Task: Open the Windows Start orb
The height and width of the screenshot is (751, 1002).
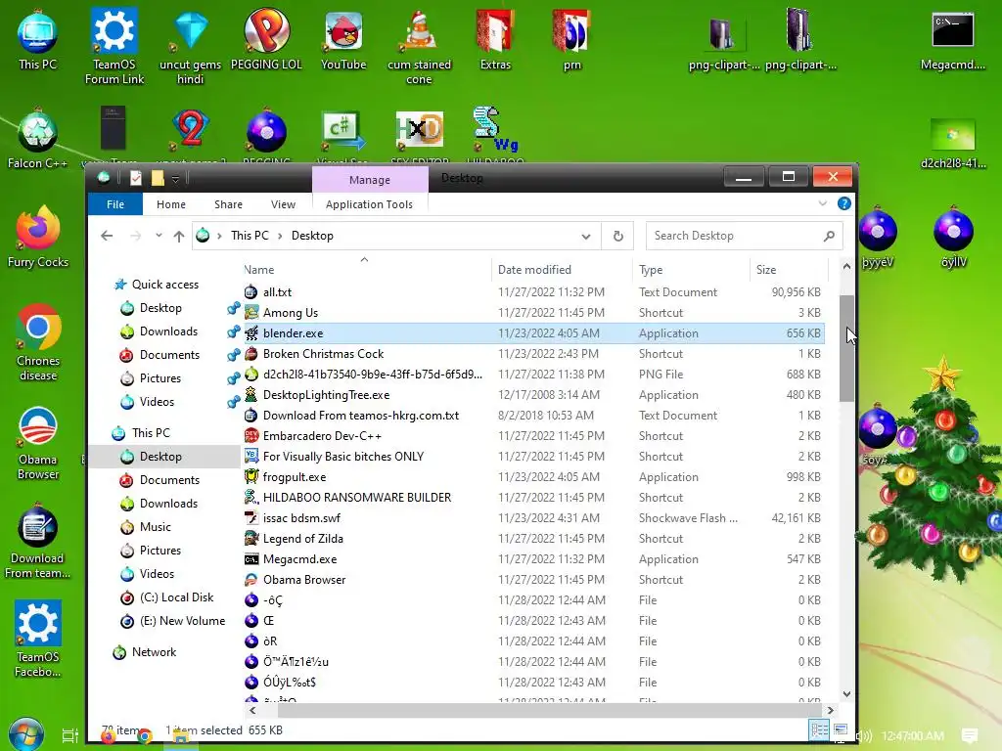Action: point(26,734)
